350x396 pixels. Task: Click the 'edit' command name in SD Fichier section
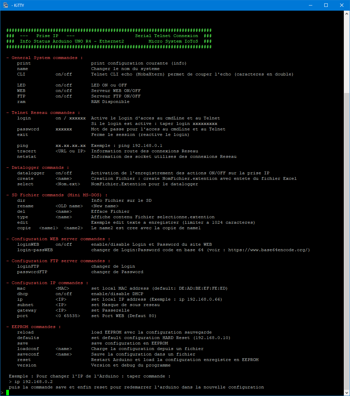click(x=23, y=222)
